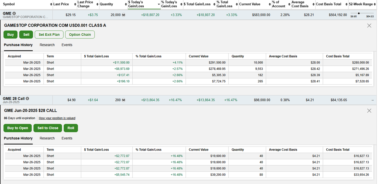This screenshot has height=184, width=378.
Task: Click the Last Price Change sort arrow
Action: coord(97,4)
